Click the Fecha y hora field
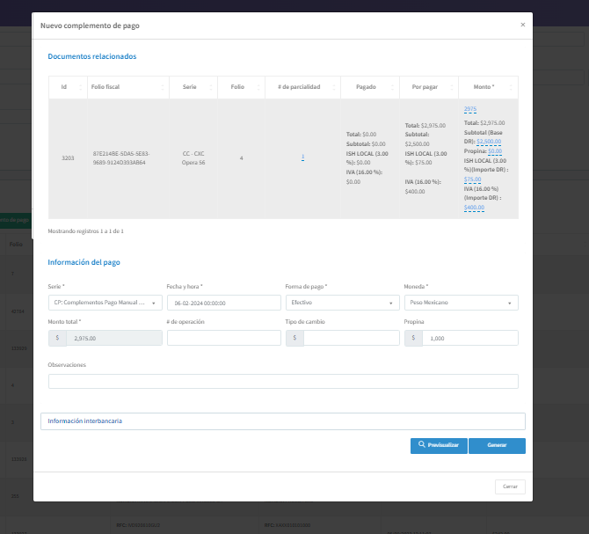589x534 pixels. click(x=224, y=303)
